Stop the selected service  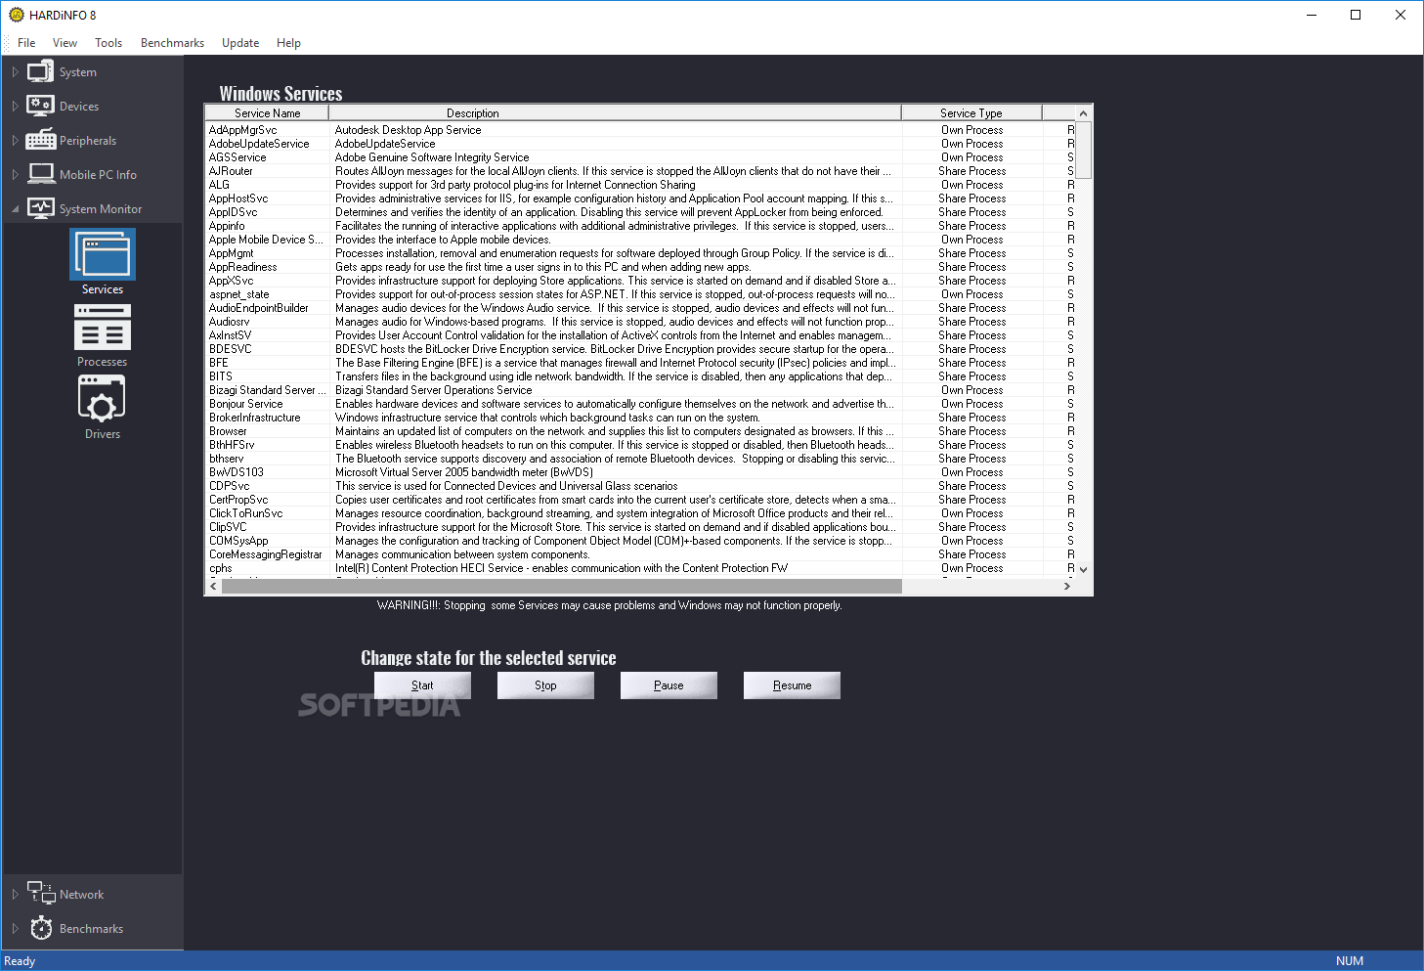coord(545,685)
